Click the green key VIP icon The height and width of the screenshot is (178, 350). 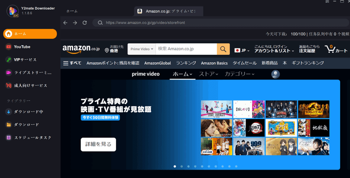click(x=8, y=60)
